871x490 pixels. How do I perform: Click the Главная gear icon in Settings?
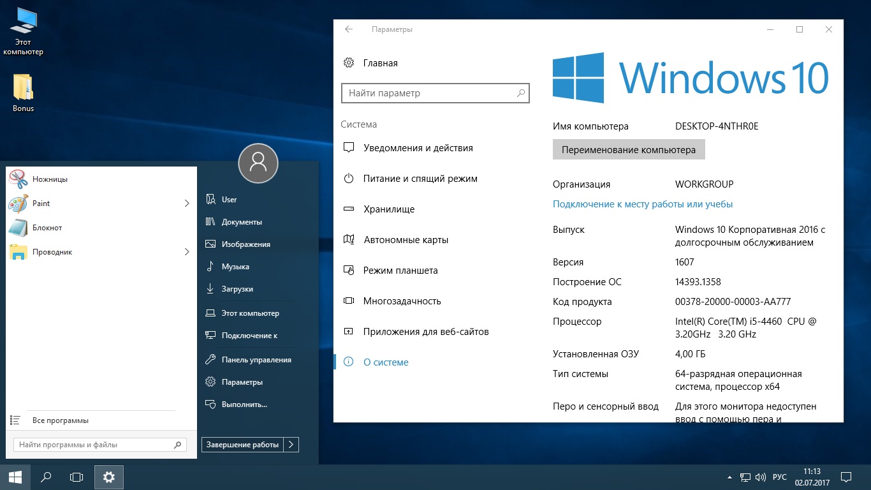click(349, 63)
